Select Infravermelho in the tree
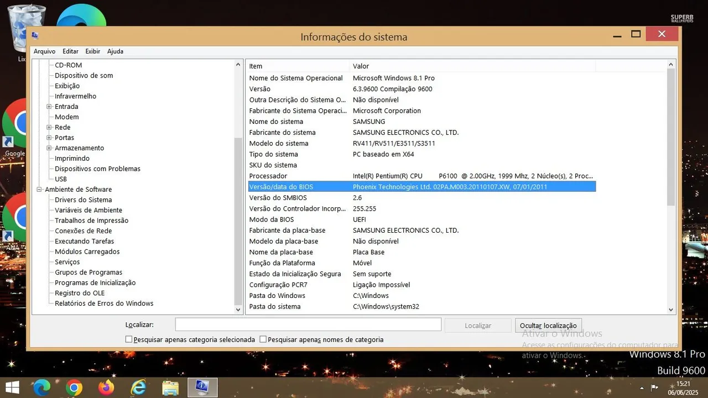Image resolution: width=708 pixels, height=398 pixels. click(75, 96)
